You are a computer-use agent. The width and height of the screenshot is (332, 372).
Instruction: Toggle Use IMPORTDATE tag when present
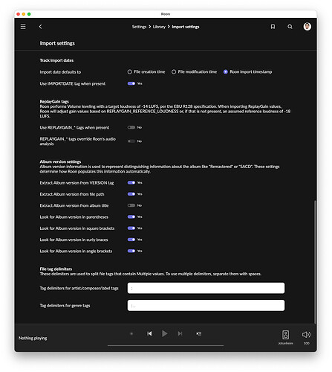point(131,83)
